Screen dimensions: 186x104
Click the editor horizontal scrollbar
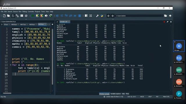click(7, 93)
